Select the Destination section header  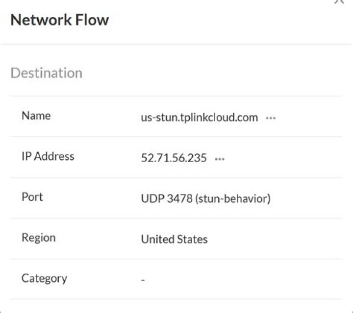(46, 73)
